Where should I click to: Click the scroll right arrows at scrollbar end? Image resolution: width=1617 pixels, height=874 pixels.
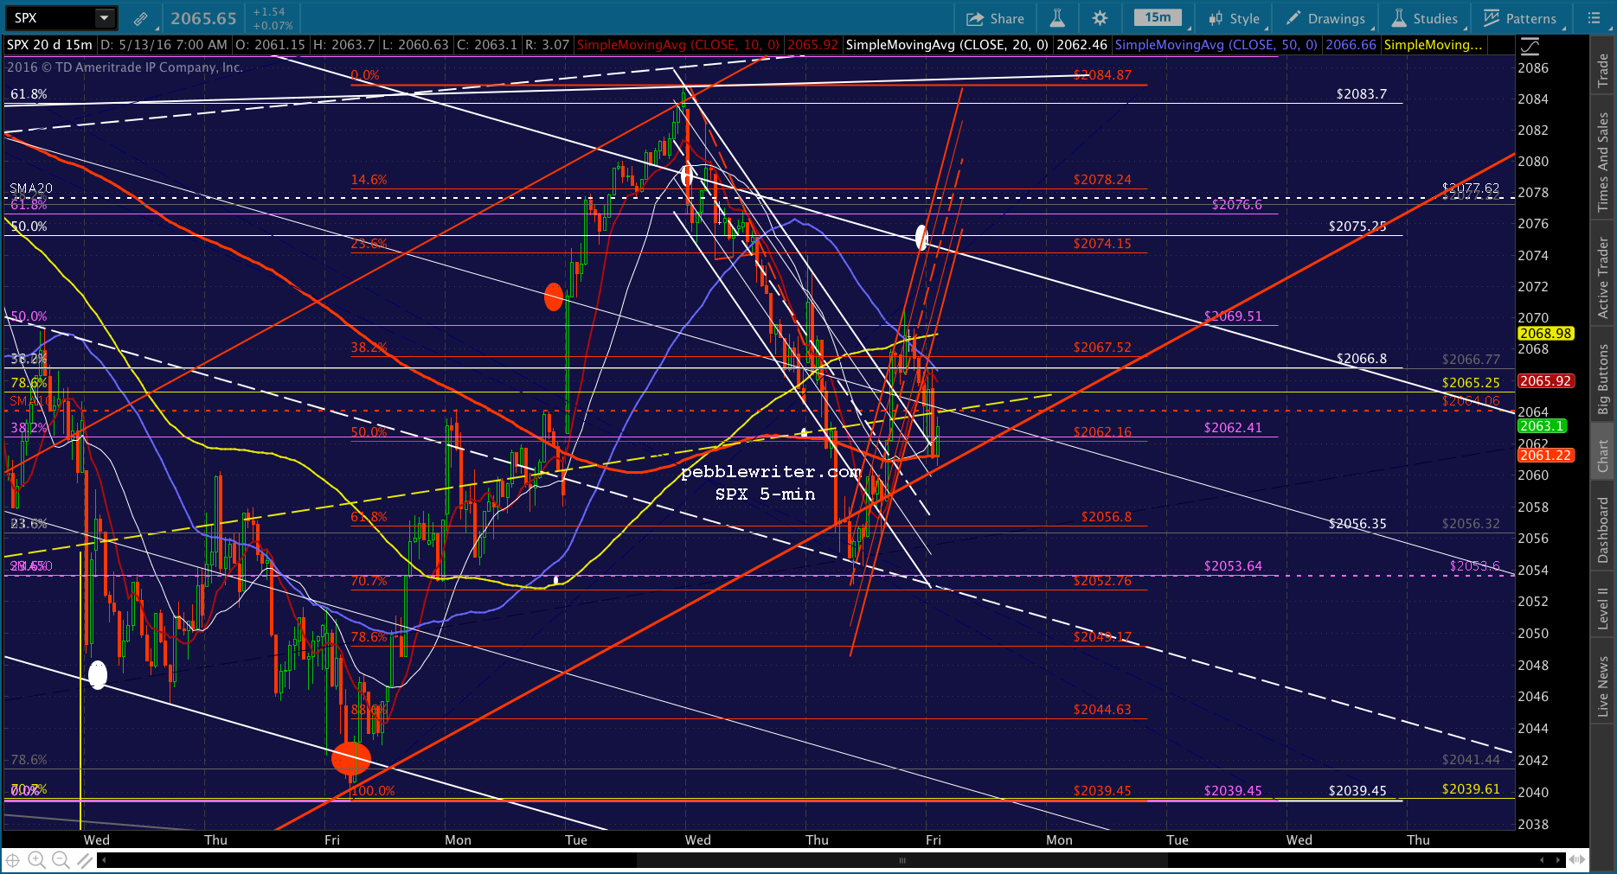coord(1559,860)
